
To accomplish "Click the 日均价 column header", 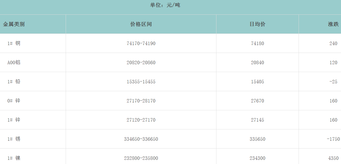I will pos(257,24).
